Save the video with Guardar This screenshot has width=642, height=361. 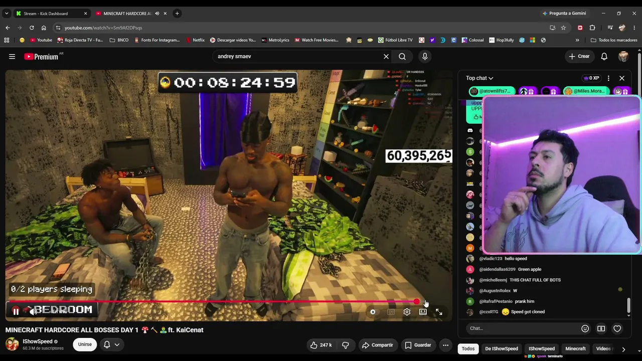pos(418,345)
